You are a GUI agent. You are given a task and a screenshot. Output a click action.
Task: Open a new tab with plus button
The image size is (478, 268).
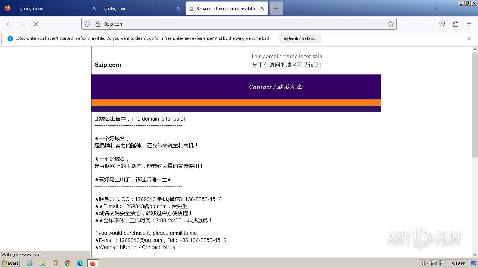pyautogui.click(x=276, y=8)
